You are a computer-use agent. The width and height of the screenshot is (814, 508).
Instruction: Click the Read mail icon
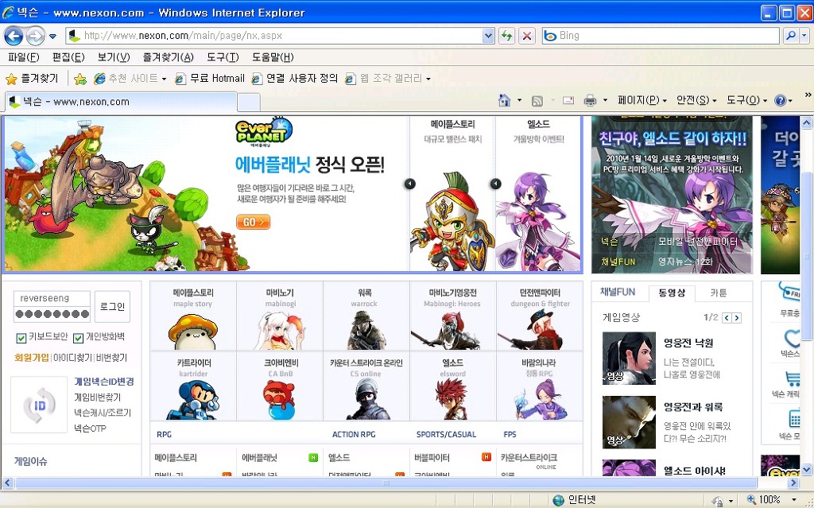click(x=568, y=100)
